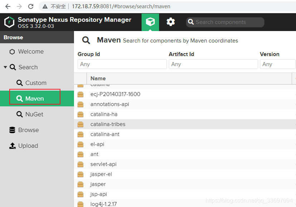Screen dimensions: 296x207
Task: Click the package icon beside catalina-tribes
Action: 80,124
